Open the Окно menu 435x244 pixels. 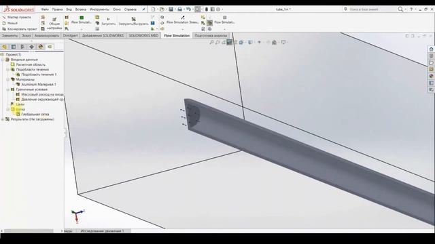point(116,9)
